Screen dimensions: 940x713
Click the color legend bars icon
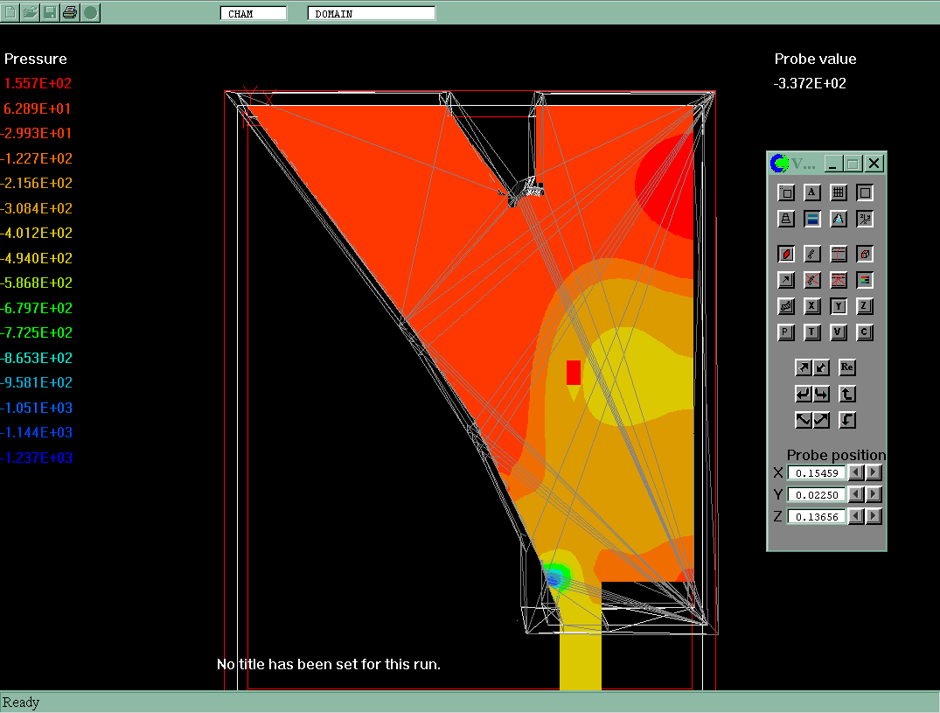[x=864, y=280]
